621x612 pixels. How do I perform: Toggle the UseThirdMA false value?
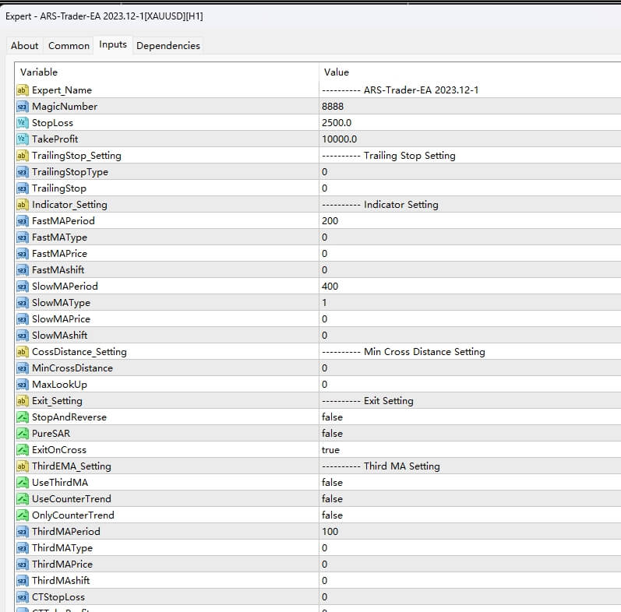coord(332,483)
